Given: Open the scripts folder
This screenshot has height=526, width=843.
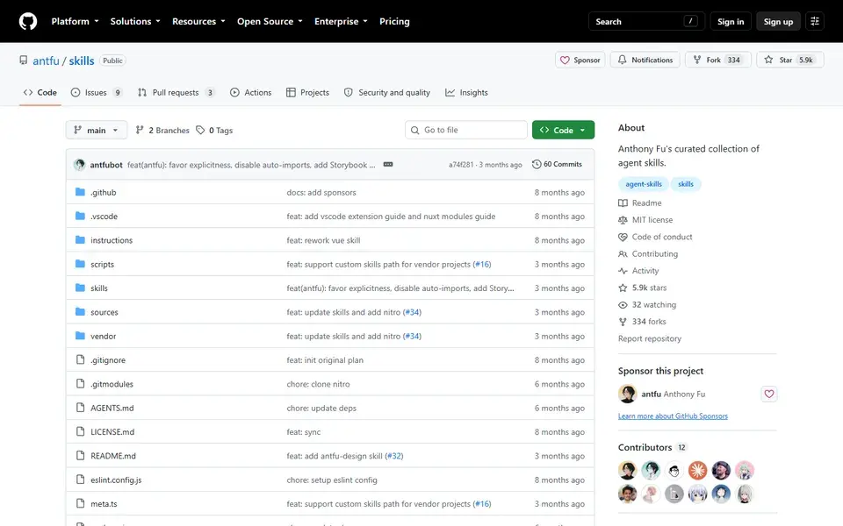Looking at the screenshot, I should [x=102, y=265].
